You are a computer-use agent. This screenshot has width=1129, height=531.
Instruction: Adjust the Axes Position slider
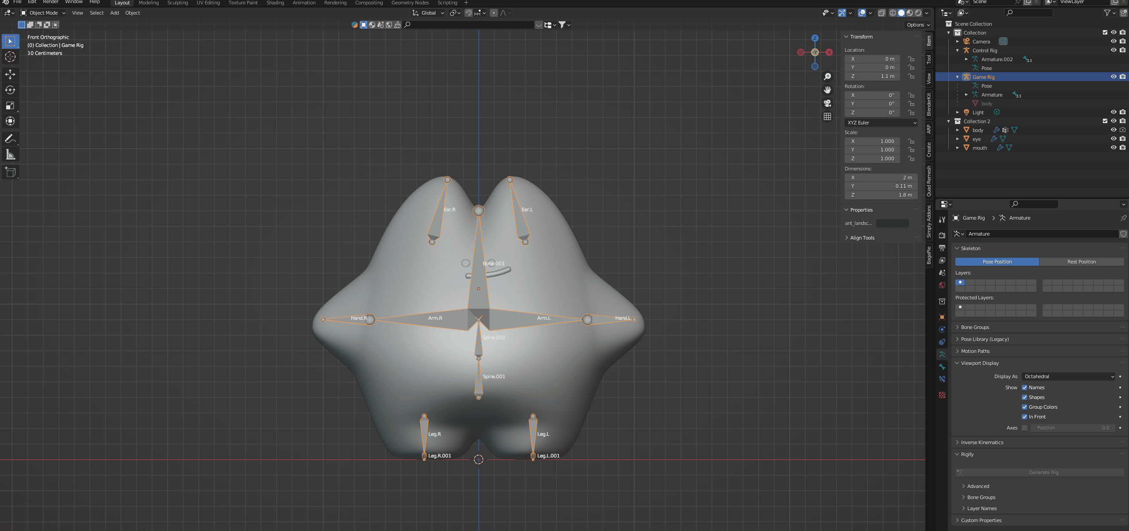click(1072, 428)
